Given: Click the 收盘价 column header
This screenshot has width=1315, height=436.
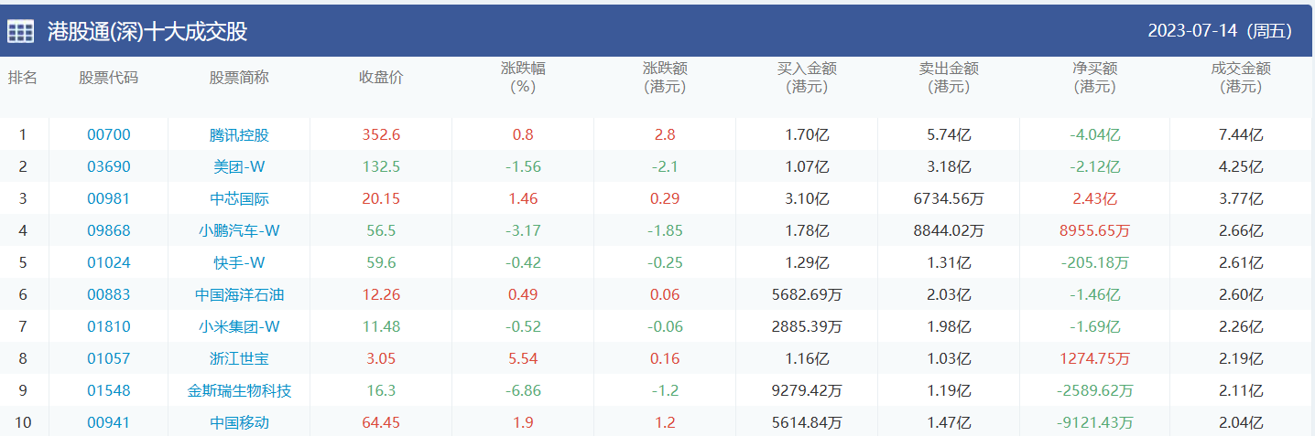Looking at the screenshot, I should coord(381,78).
